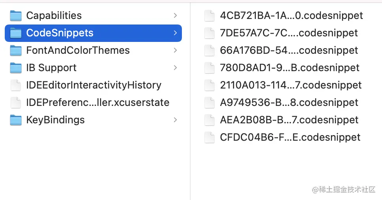The width and height of the screenshot is (382, 200).
Task: Click the FontAndColorThemes folder icon
Action: coord(16,51)
